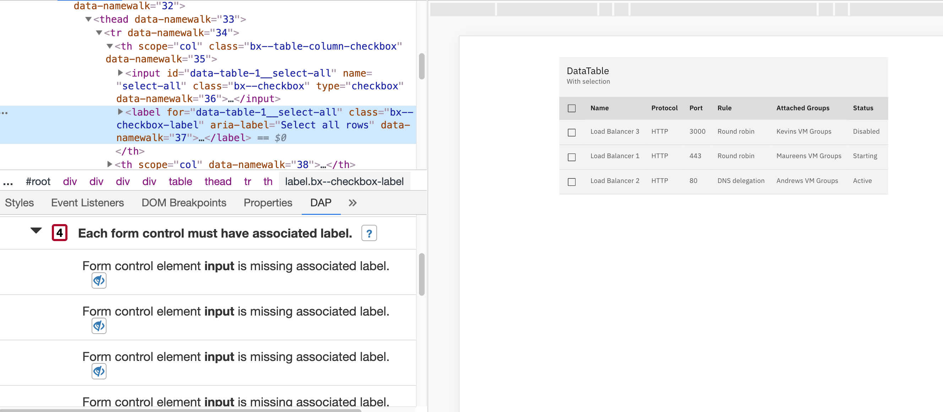The height and width of the screenshot is (412, 943).
Task: Select the table breadcrumb
Action: [x=180, y=182]
